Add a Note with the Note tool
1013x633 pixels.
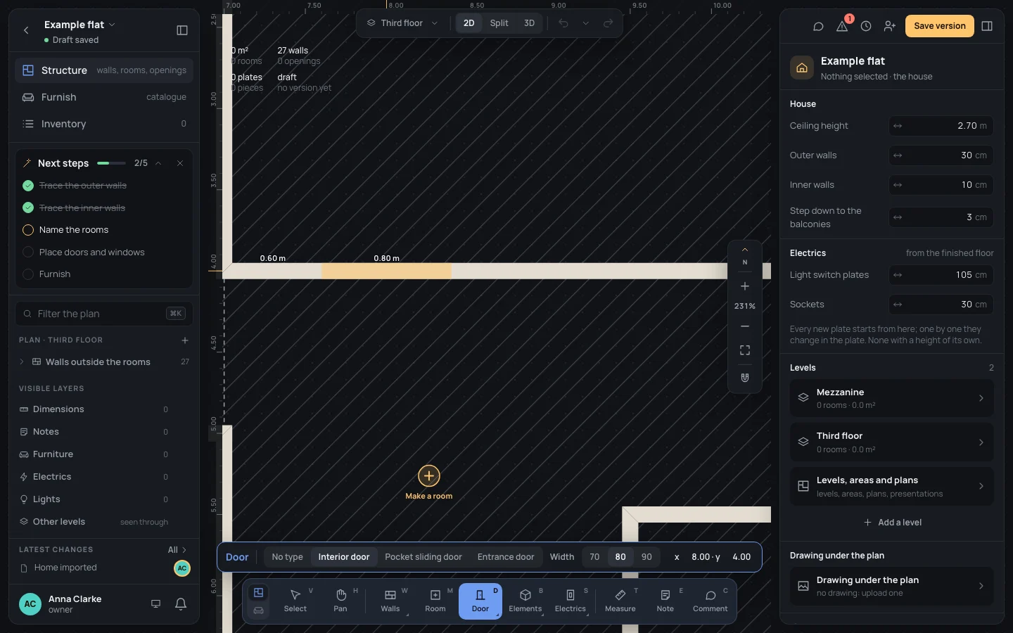click(665, 601)
